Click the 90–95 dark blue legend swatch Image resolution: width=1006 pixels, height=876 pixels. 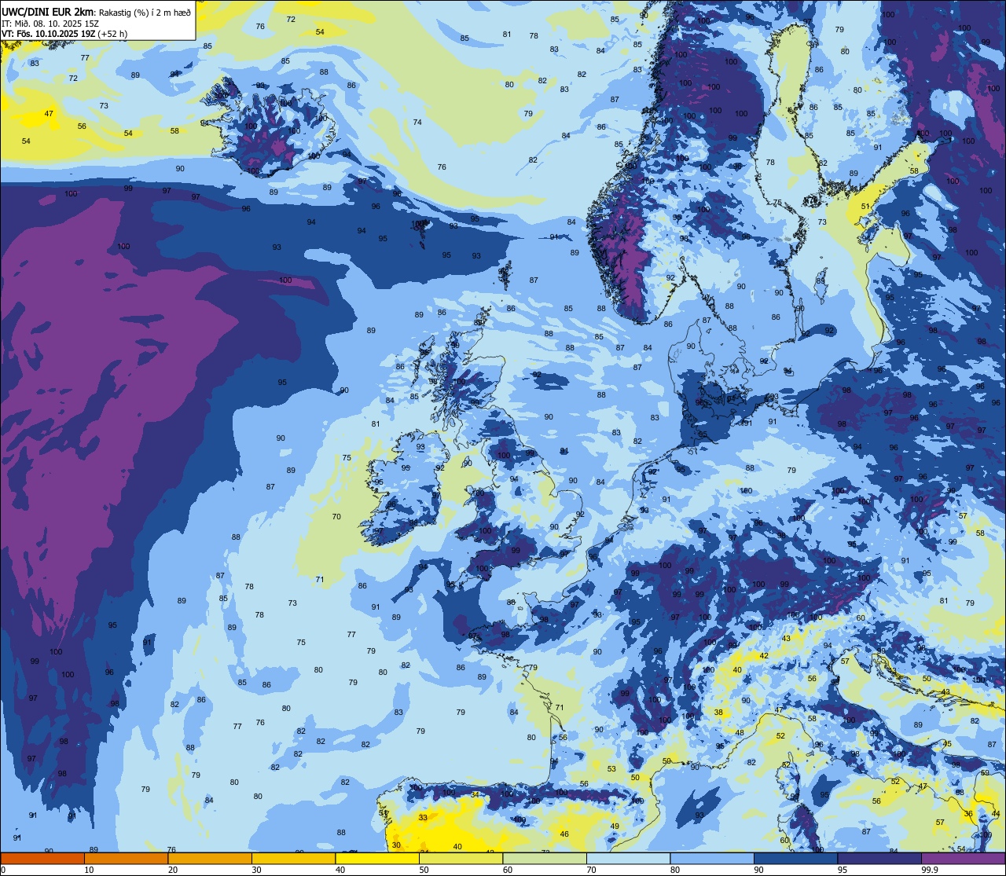click(x=795, y=858)
